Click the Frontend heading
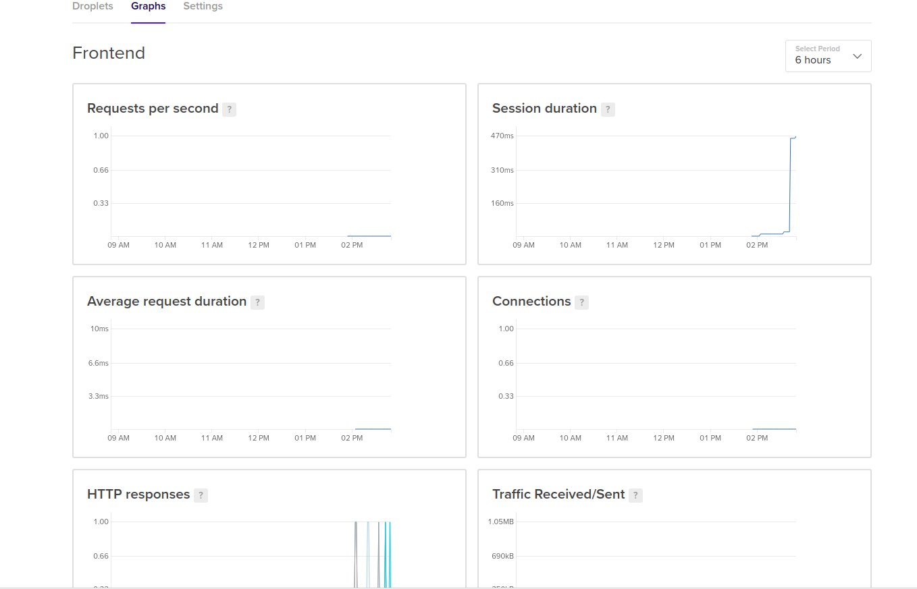917x589 pixels. point(109,53)
